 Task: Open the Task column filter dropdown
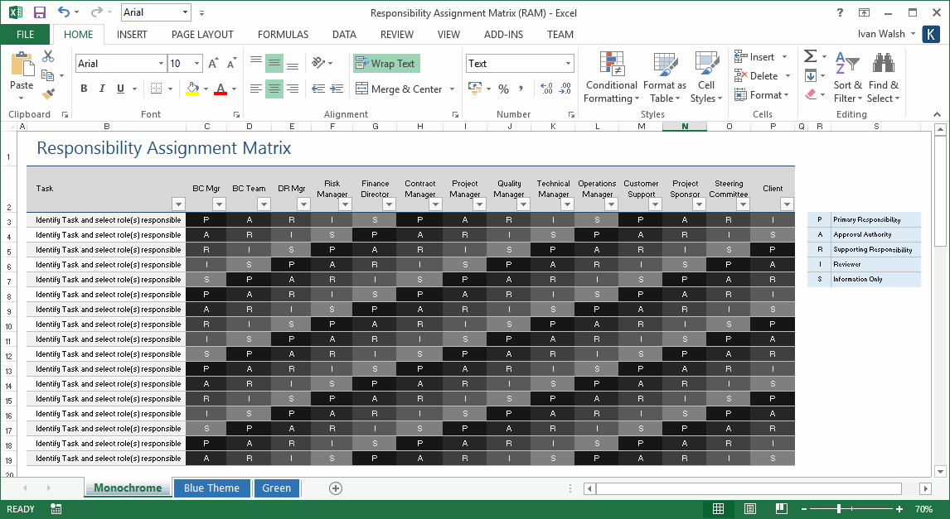178,204
